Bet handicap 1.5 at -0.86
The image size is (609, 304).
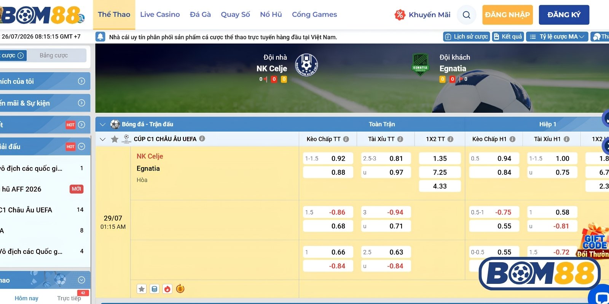(328, 212)
